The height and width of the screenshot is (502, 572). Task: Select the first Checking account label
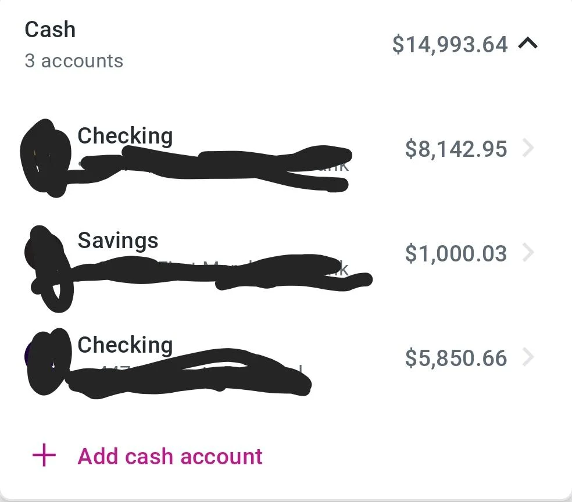[125, 136]
